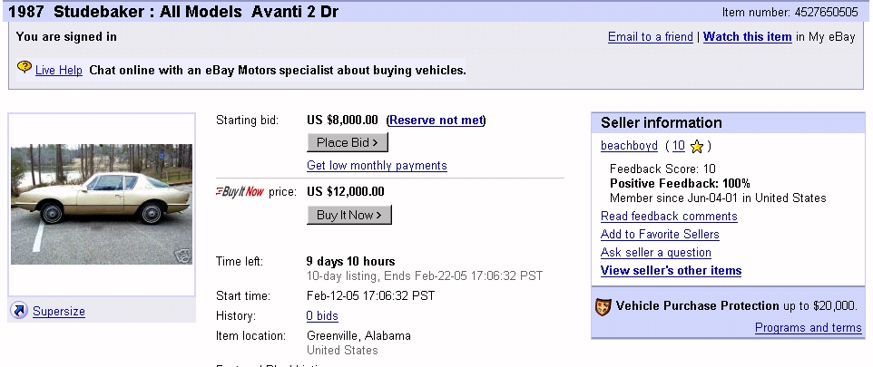The width and height of the screenshot is (873, 367).
Task: Click the Vehicle Purchase Protection shield icon
Action: 603,306
